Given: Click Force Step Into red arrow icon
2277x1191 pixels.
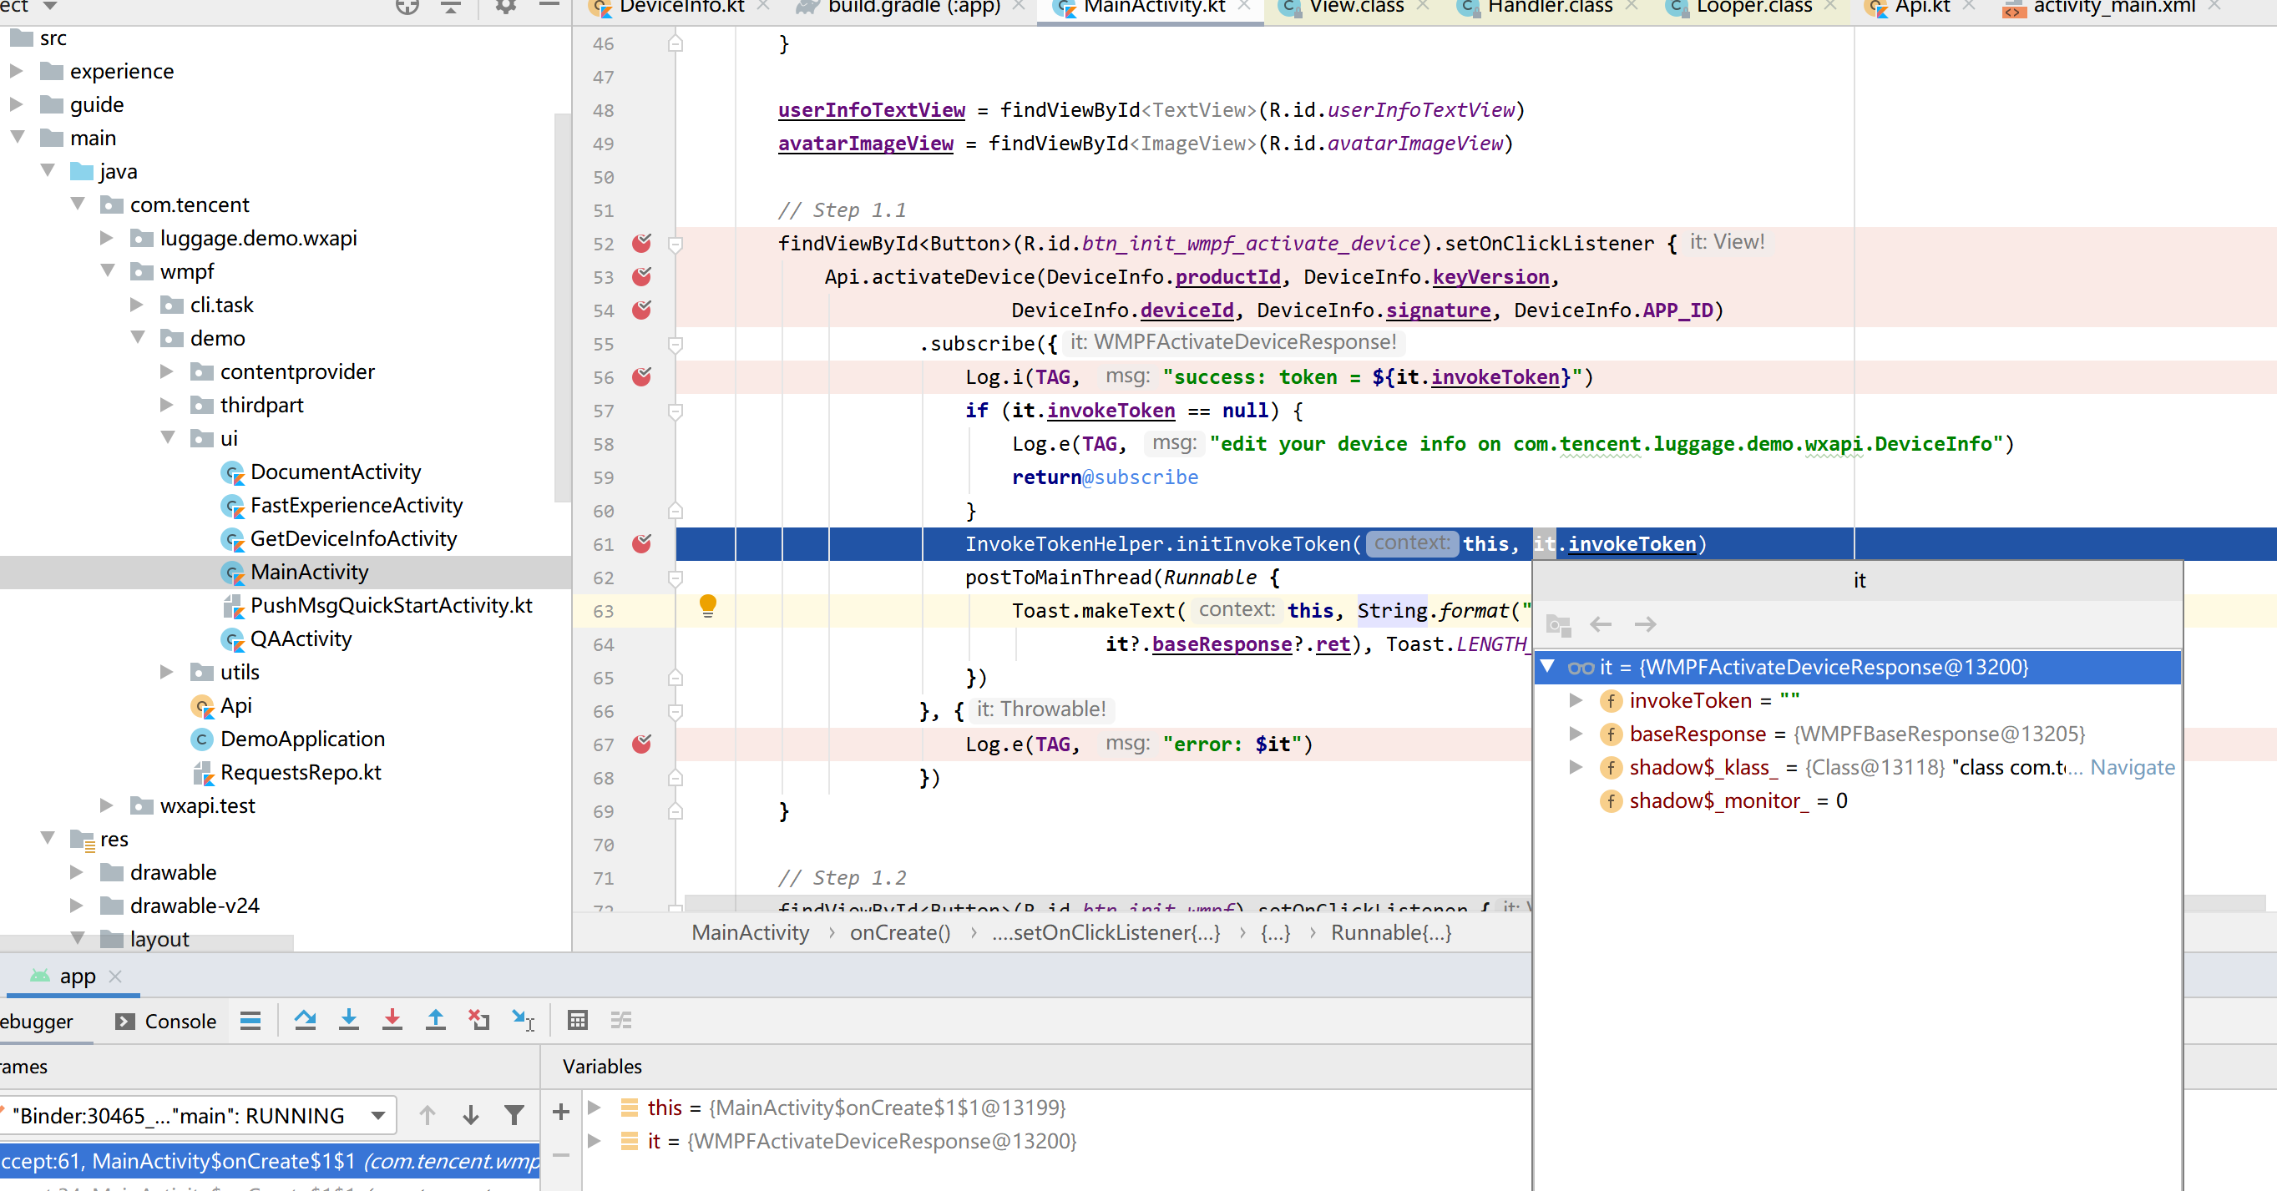Looking at the screenshot, I should pyautogui.click(x=392, y=1021).
